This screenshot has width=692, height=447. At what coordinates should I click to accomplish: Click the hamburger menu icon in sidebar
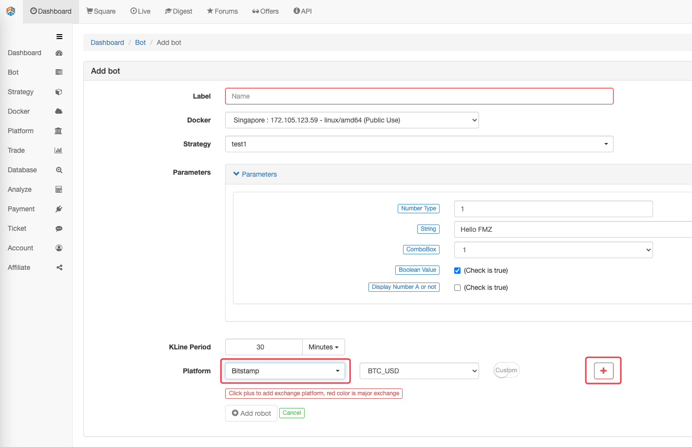(59, 37)
